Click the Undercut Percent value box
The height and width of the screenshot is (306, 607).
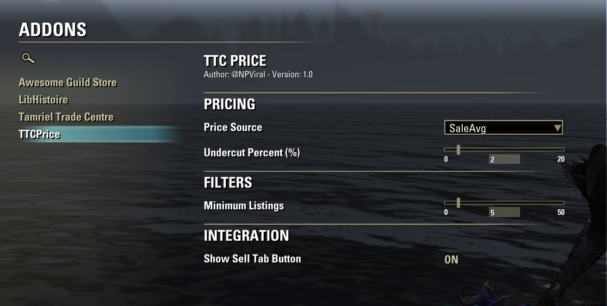point(504,160)
